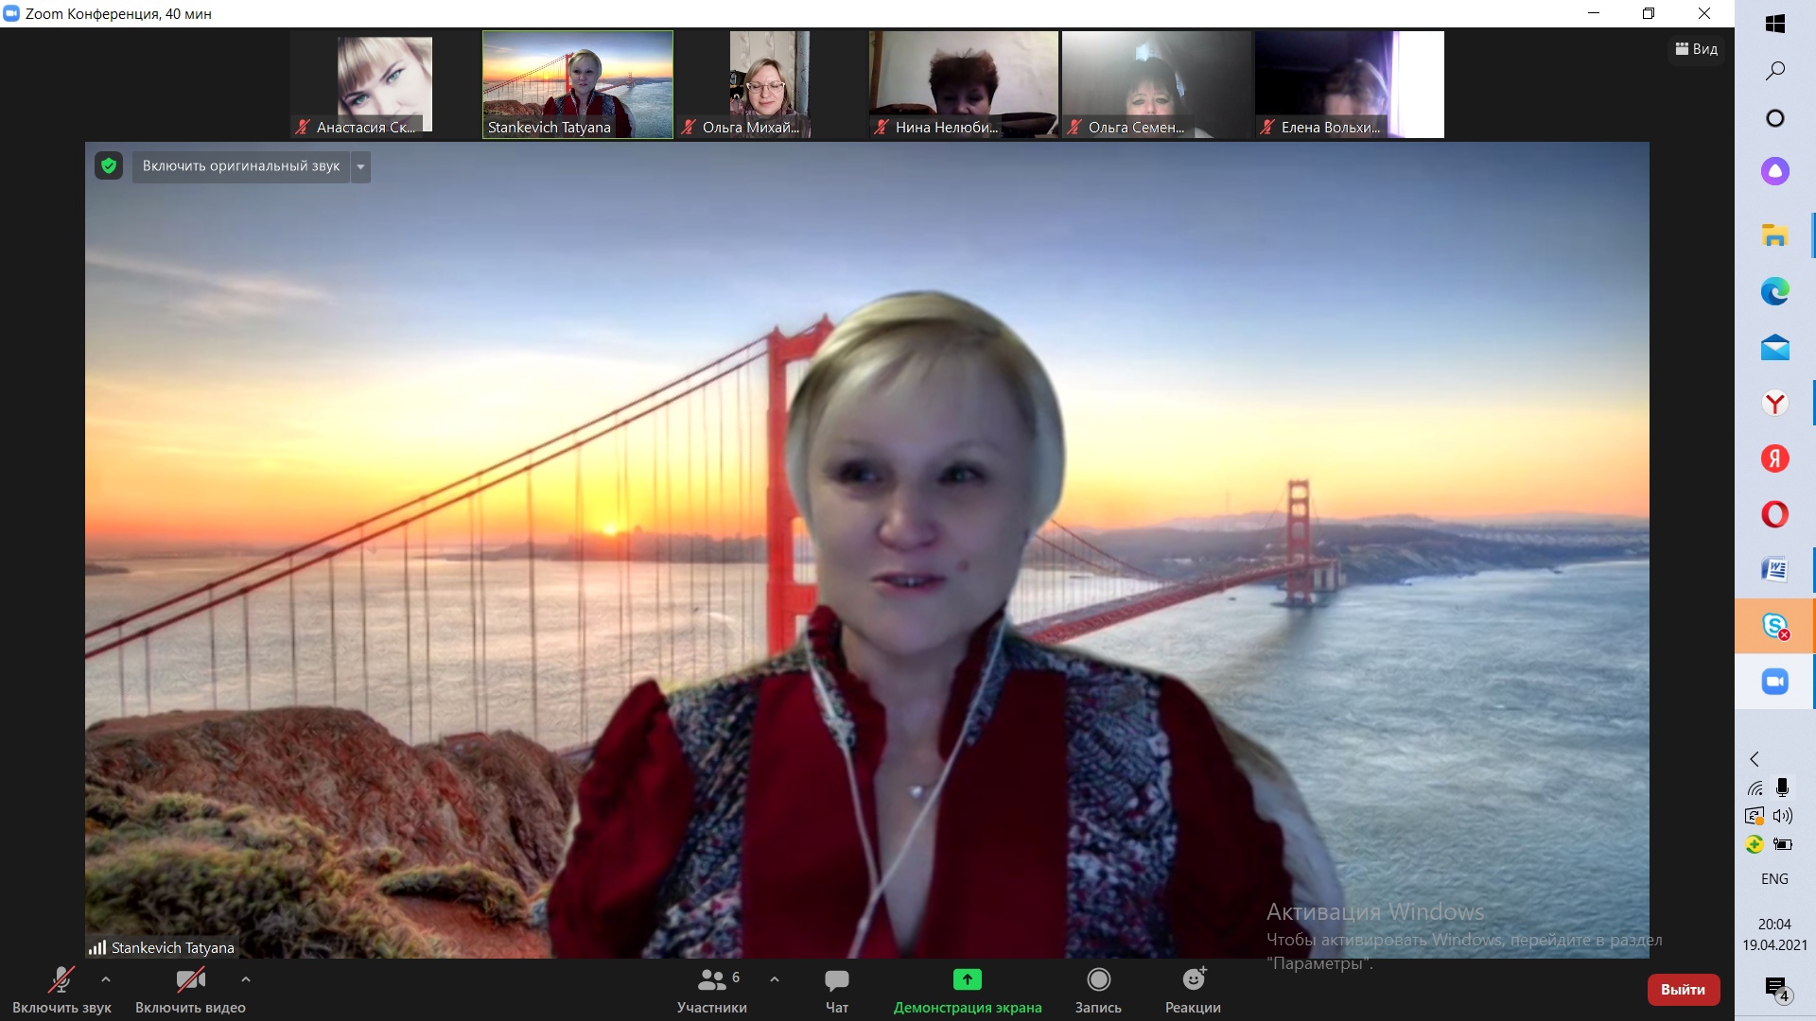Select Ольга Михай... participant thumbnail
This screenshot has height=1021, width=1816.
(x=770, y=85)
